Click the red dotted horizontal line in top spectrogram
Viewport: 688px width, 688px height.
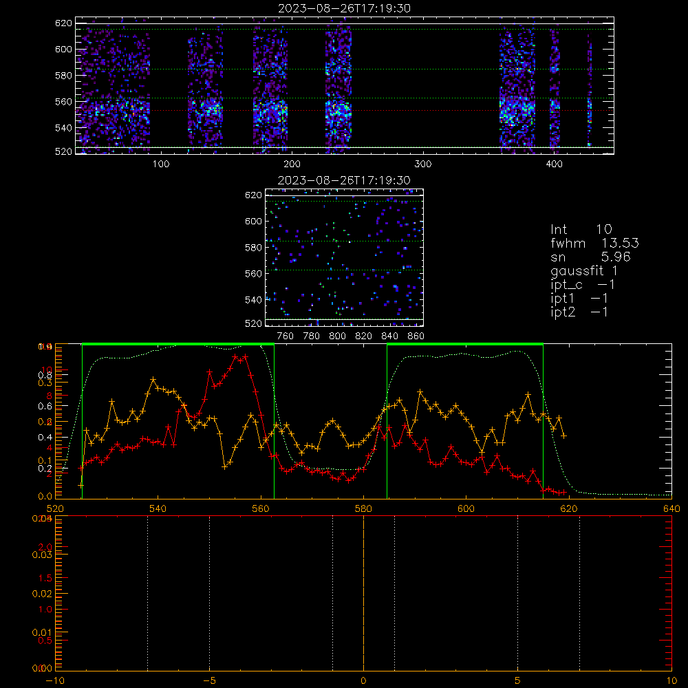coord(345,111)
